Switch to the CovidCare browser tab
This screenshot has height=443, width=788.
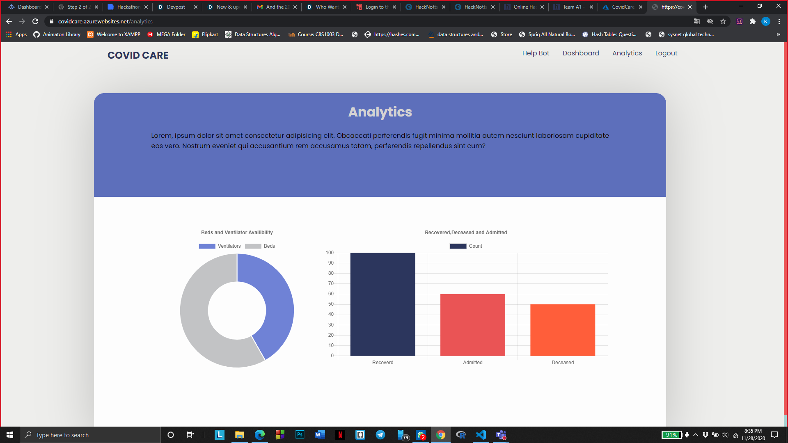pos(623,7)
